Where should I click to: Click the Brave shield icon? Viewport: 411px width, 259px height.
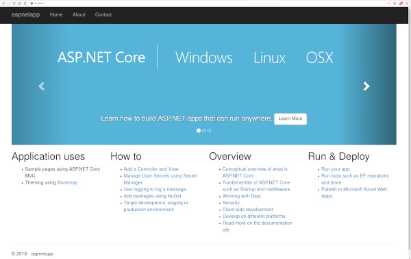pos(395,3)
